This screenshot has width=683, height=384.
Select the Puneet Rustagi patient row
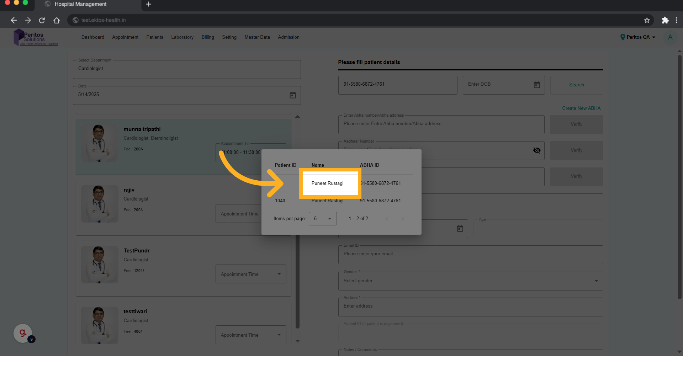point(328,183)
